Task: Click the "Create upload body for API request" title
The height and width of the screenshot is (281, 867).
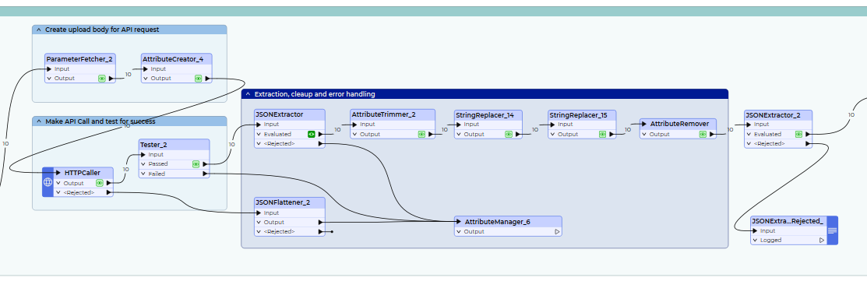Action: coord(102,30)
